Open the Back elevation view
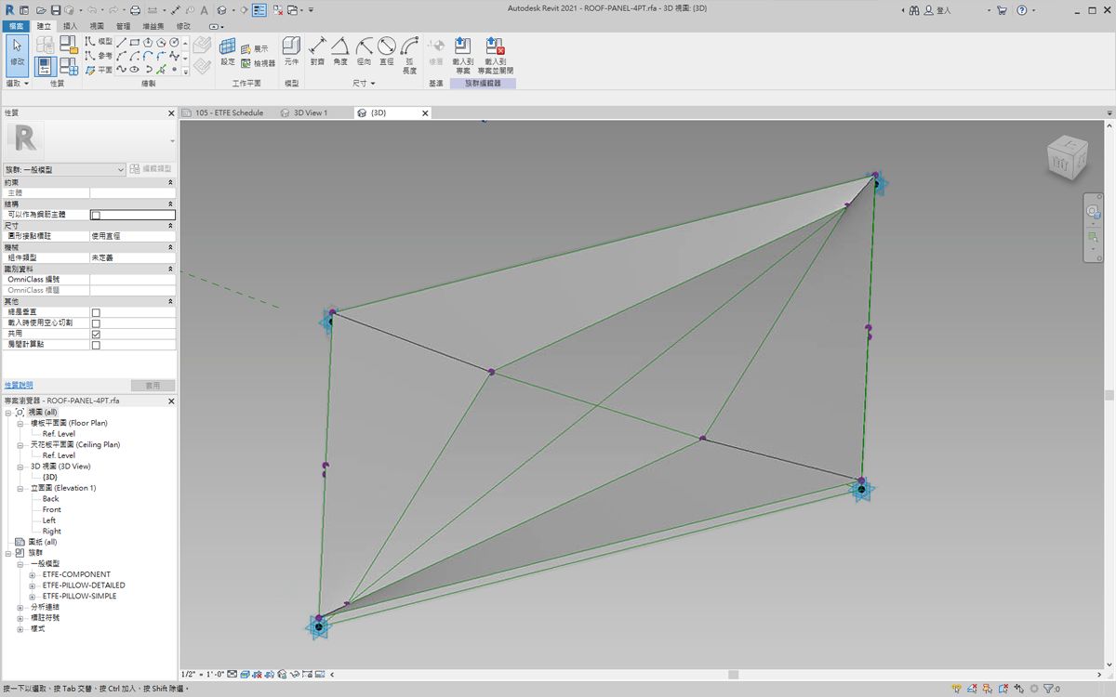Viewport: 1116px width, 697px height. 50,499
